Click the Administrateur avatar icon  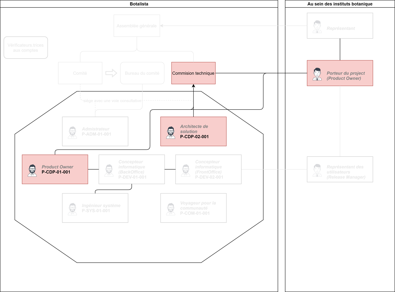[73, 132]
